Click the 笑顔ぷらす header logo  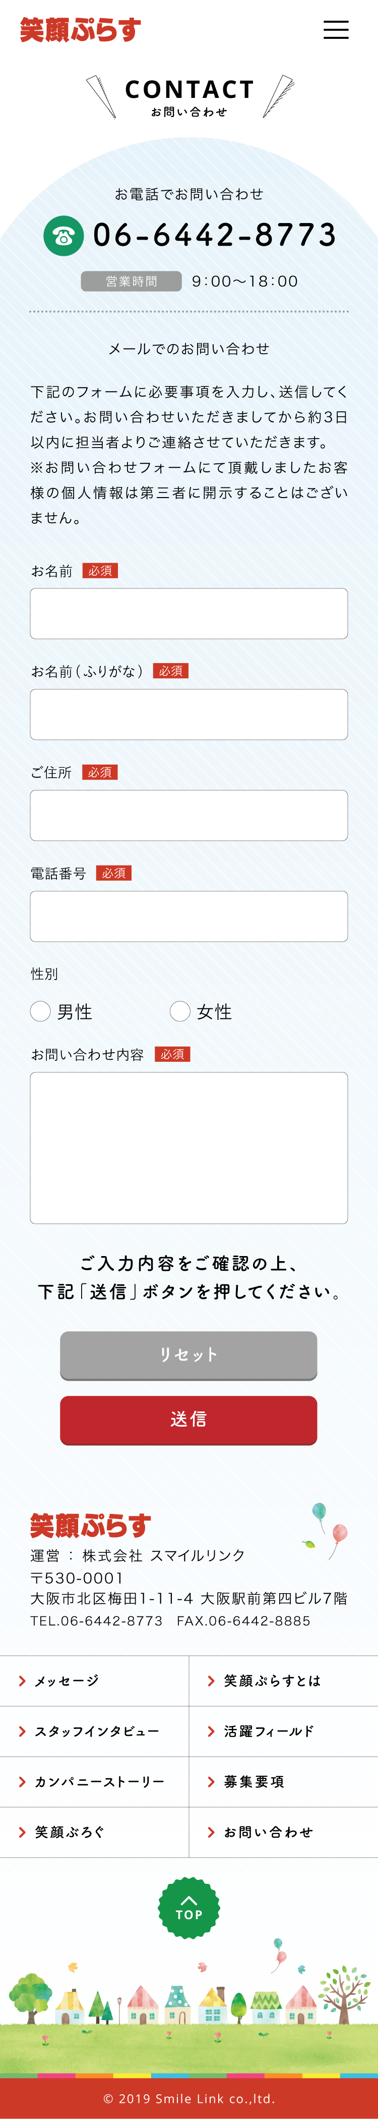point(81,30)
